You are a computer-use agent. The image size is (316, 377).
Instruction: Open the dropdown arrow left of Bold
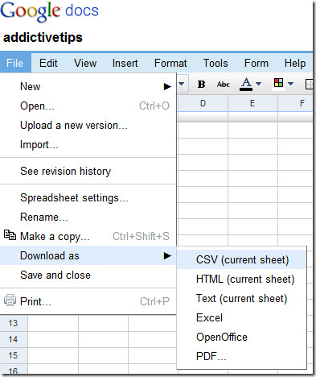(182, 84)
